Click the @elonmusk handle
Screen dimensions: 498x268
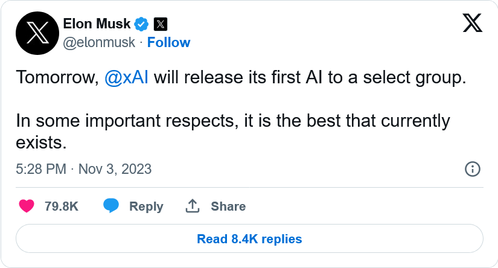pos(99,42)
